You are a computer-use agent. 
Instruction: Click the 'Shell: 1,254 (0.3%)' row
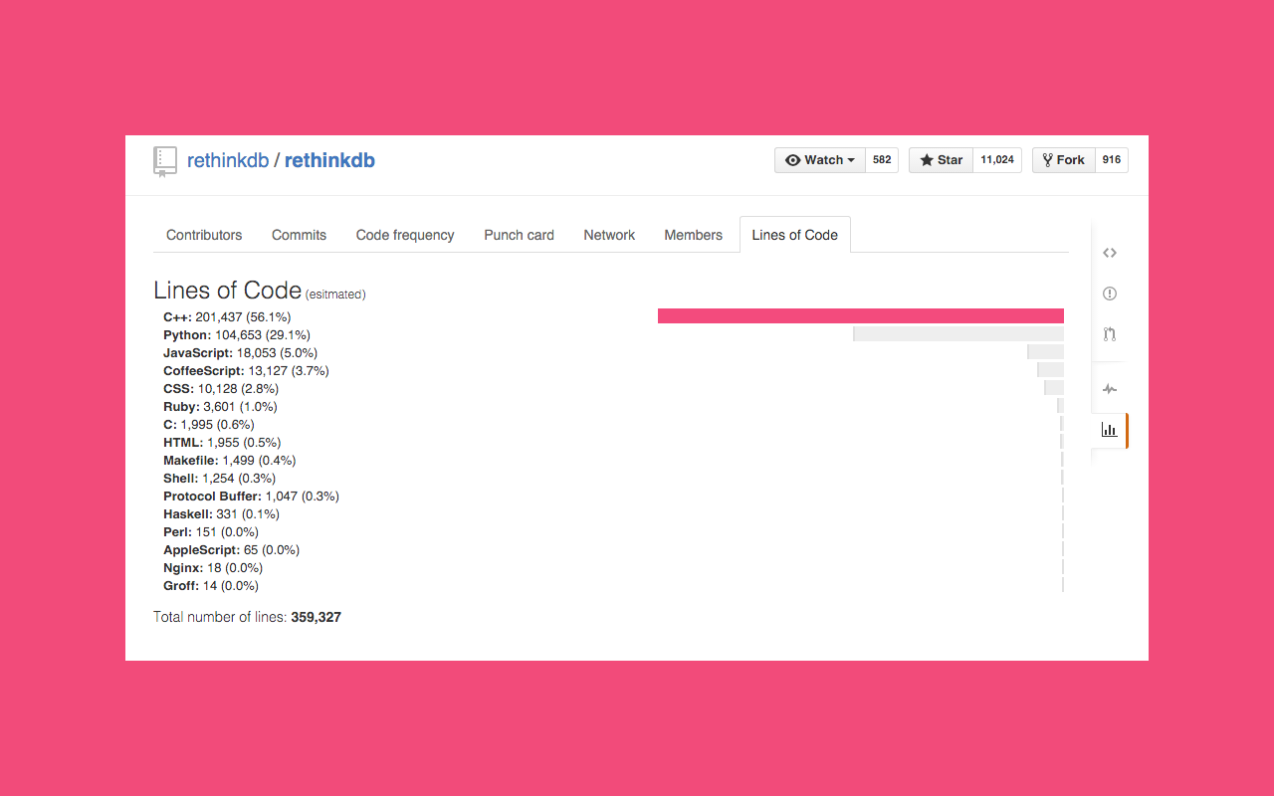coord(220,479)
